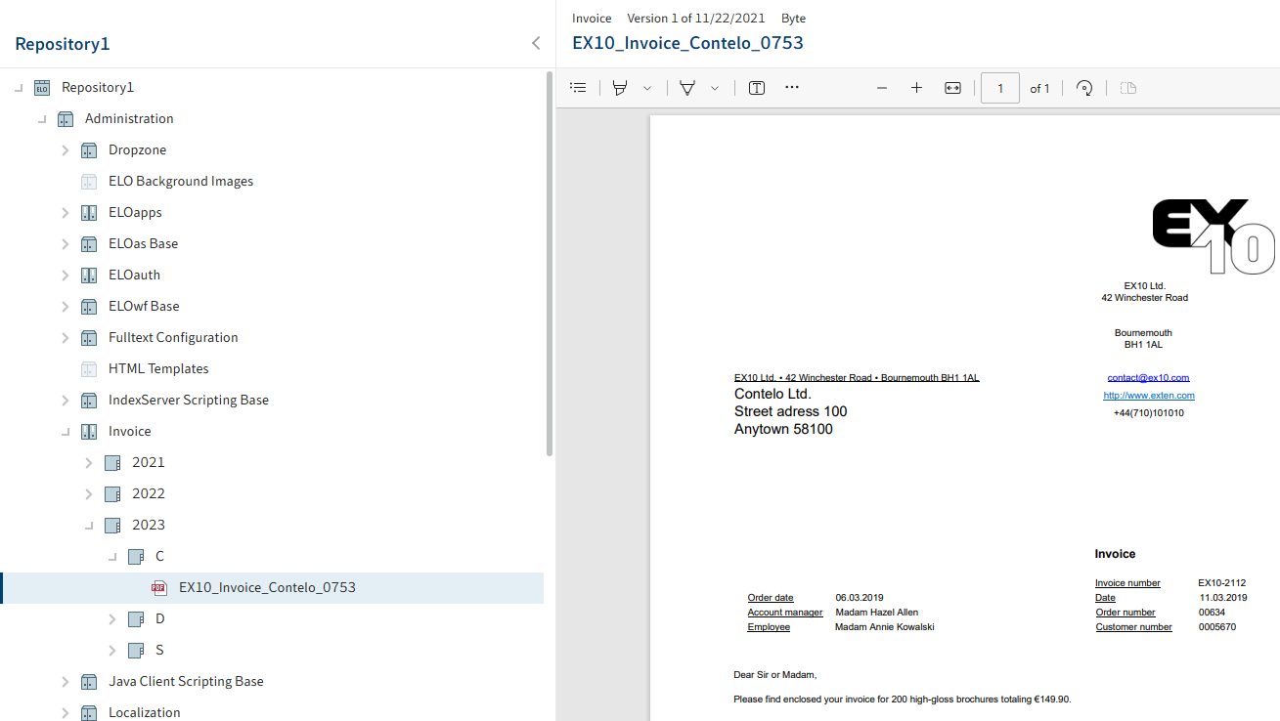
Task: Collapse the 2023 folder in tree
Action: [x=89, y=525]
